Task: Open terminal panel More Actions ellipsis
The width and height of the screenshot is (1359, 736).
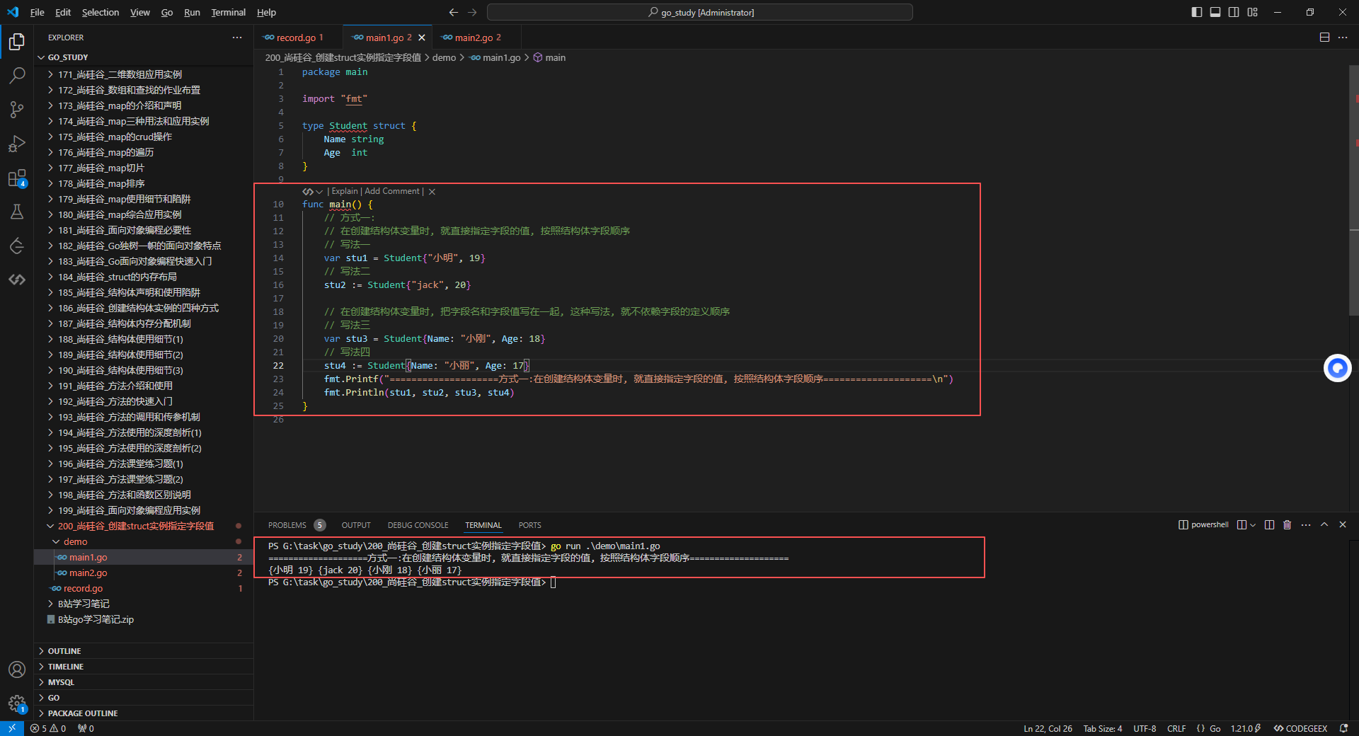Action: point(1306,524)
